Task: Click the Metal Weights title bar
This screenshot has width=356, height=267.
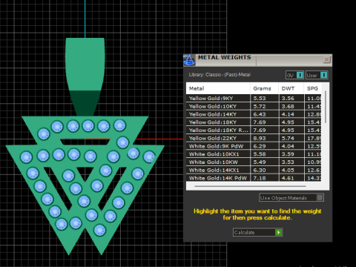Action: [x=258, y=60]
